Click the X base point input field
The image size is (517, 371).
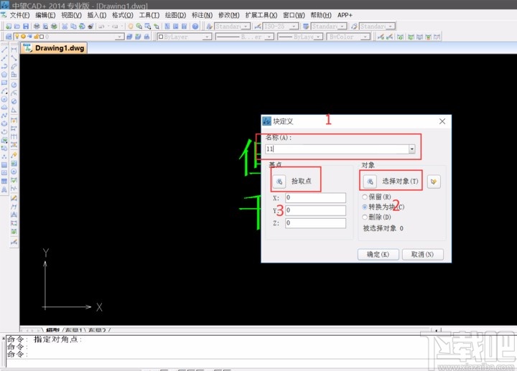[315, 197]
